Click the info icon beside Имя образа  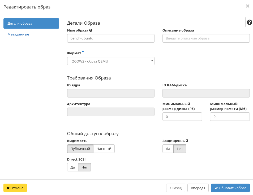[91, 30]
